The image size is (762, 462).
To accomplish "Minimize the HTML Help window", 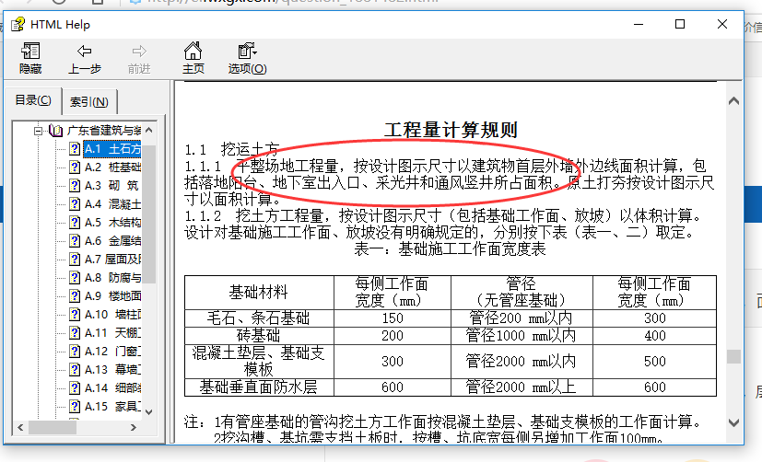I will click(639, 24).
